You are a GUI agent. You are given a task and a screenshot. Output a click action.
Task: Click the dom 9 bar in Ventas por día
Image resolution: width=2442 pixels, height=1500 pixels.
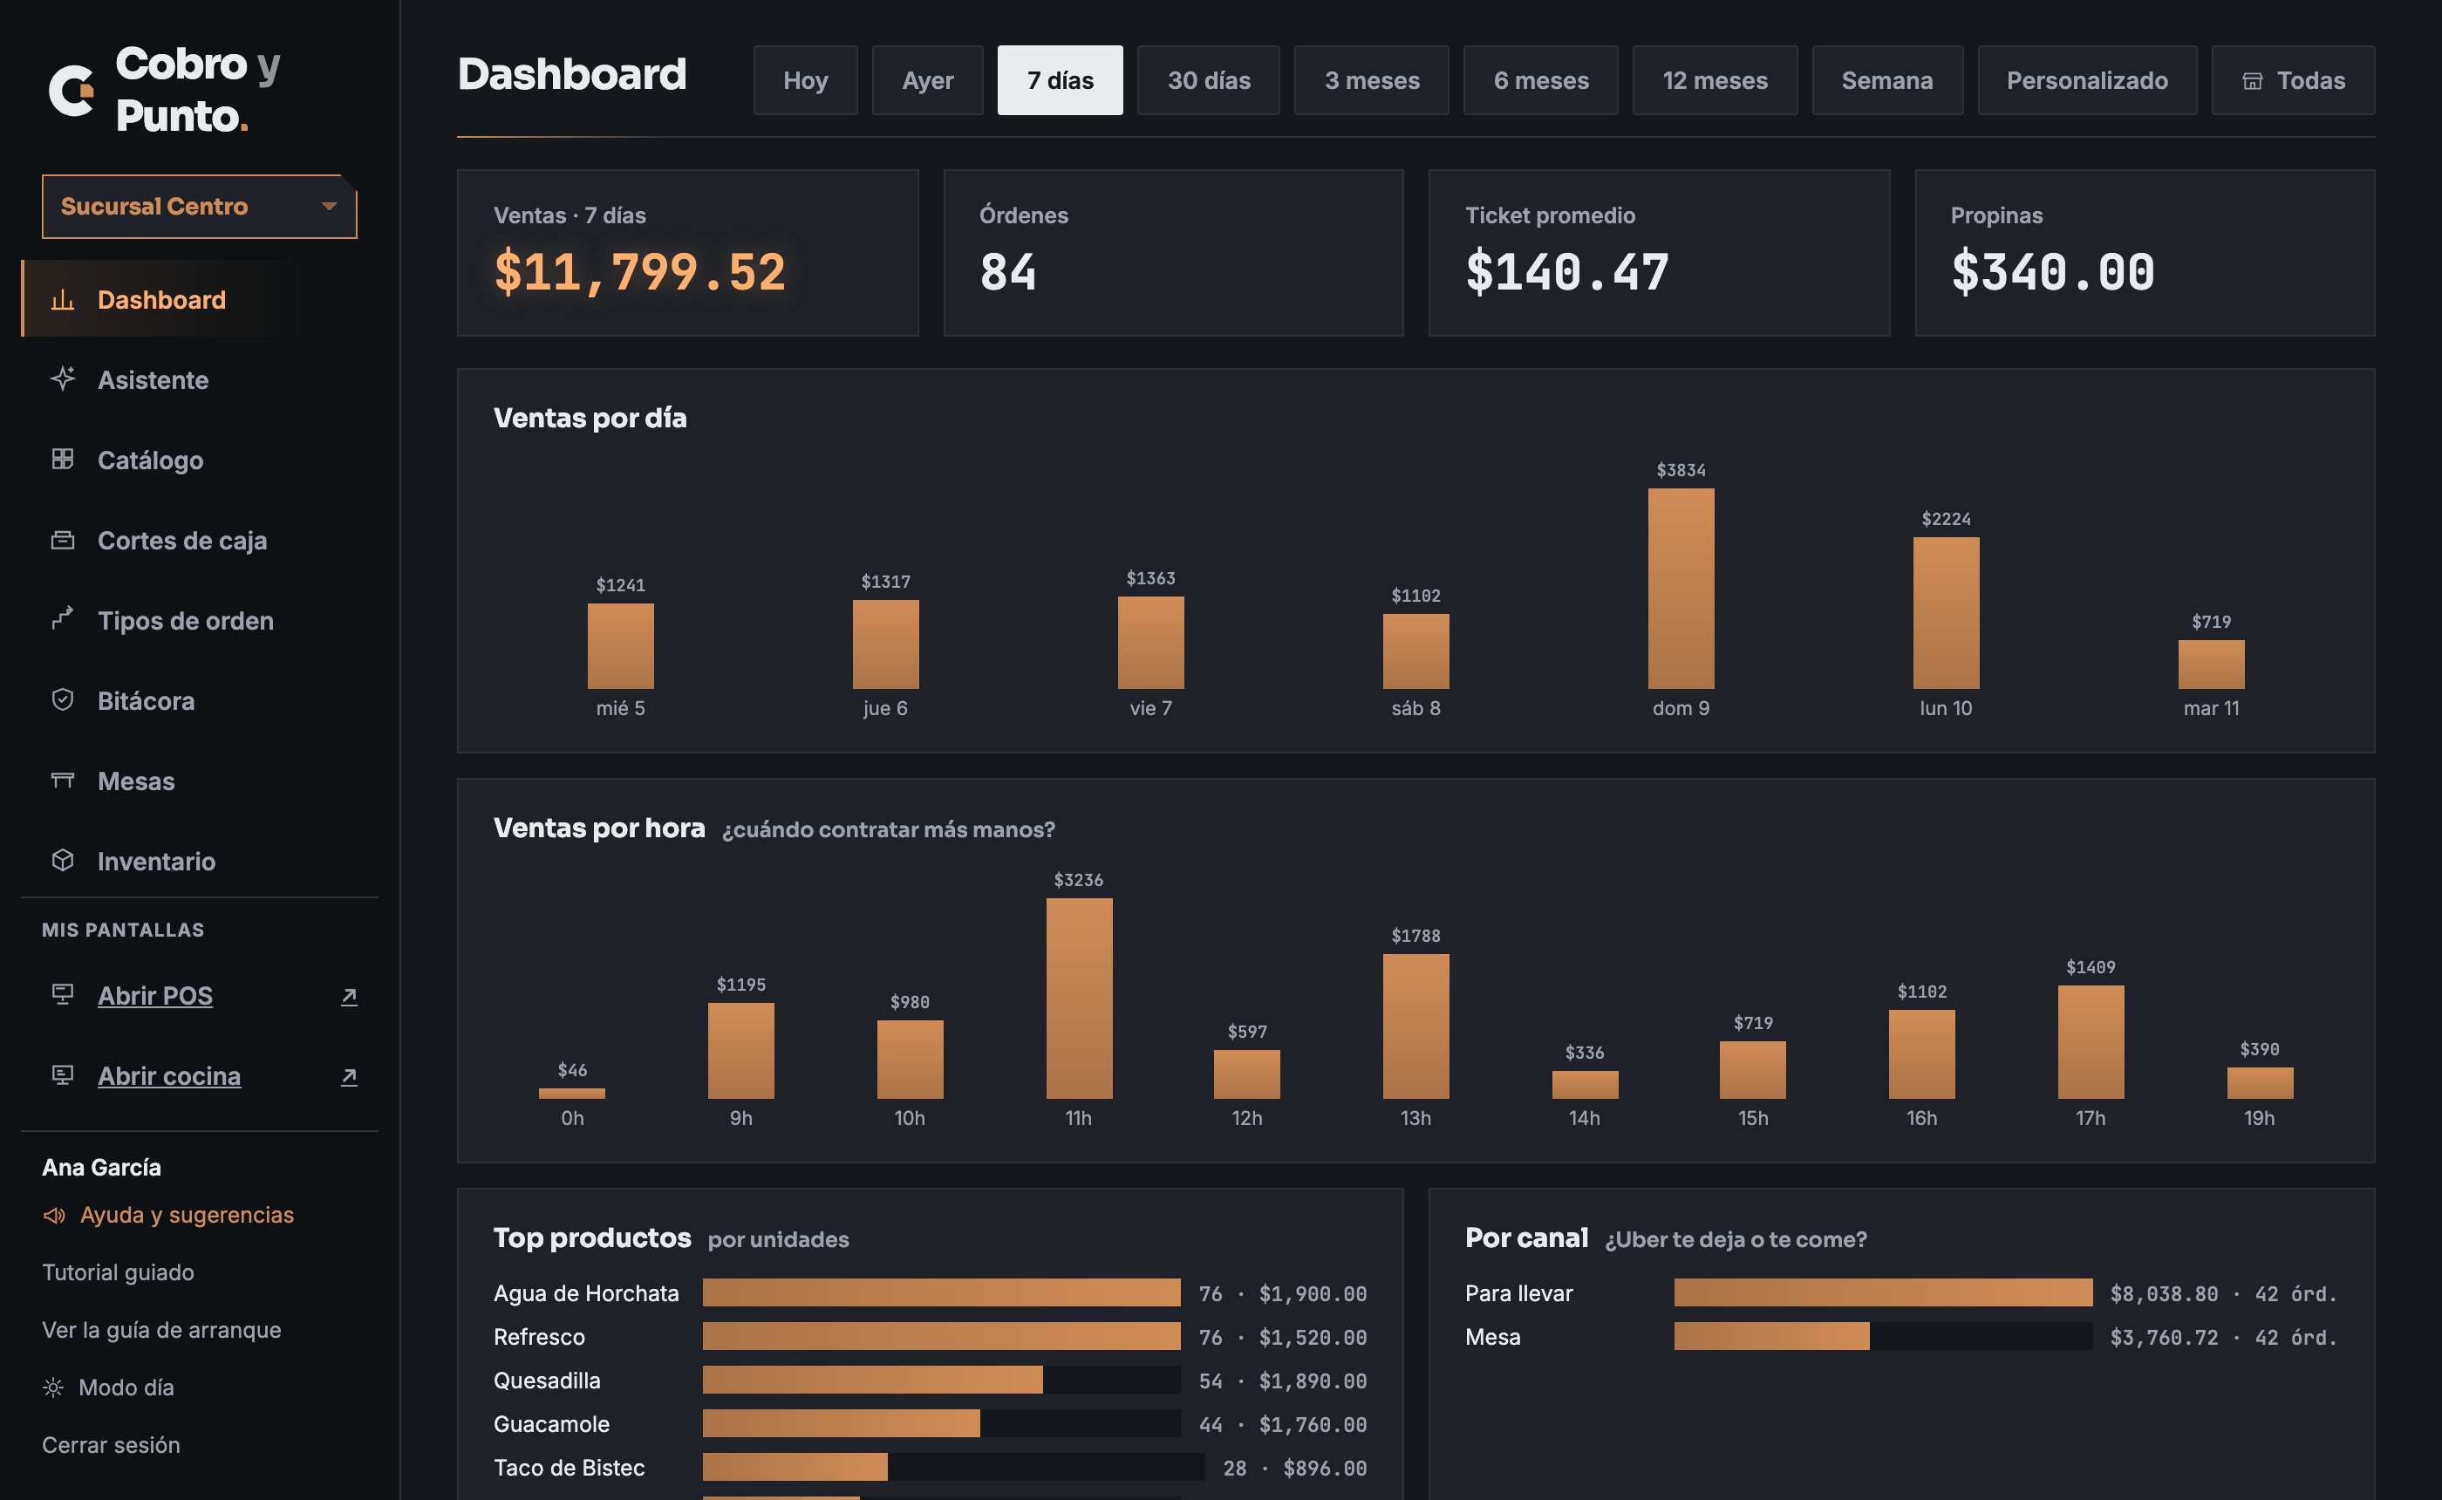(1681, 589)
